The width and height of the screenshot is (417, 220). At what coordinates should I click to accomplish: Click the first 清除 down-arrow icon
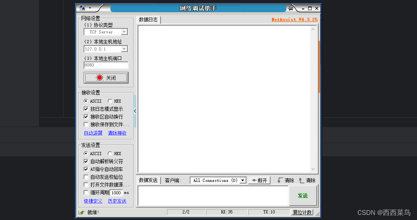click(279, 180)
